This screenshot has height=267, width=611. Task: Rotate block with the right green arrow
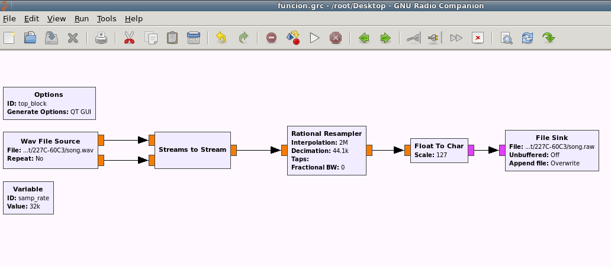click(x=385, y=38)
